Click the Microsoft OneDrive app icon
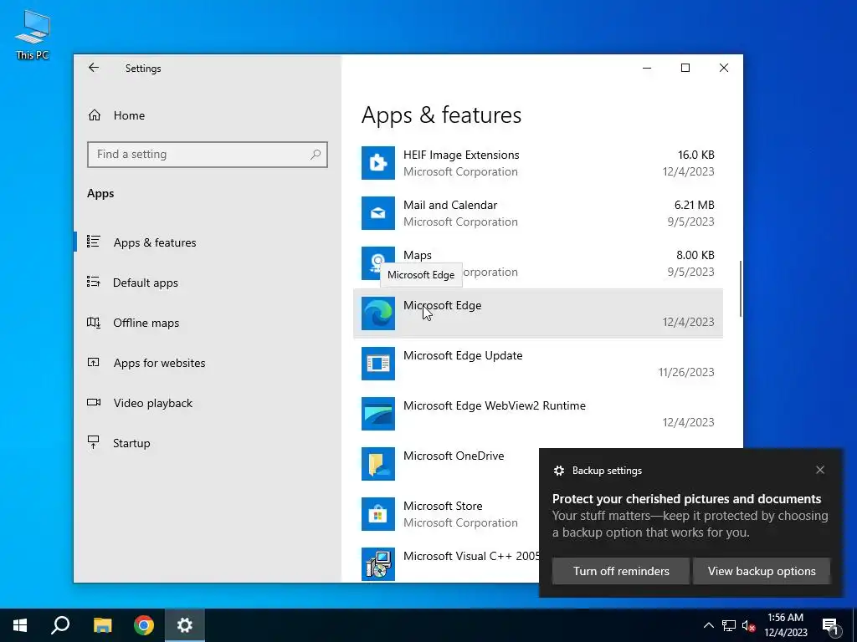The height and width of the screenshot is (642, 857). [377, 464]
